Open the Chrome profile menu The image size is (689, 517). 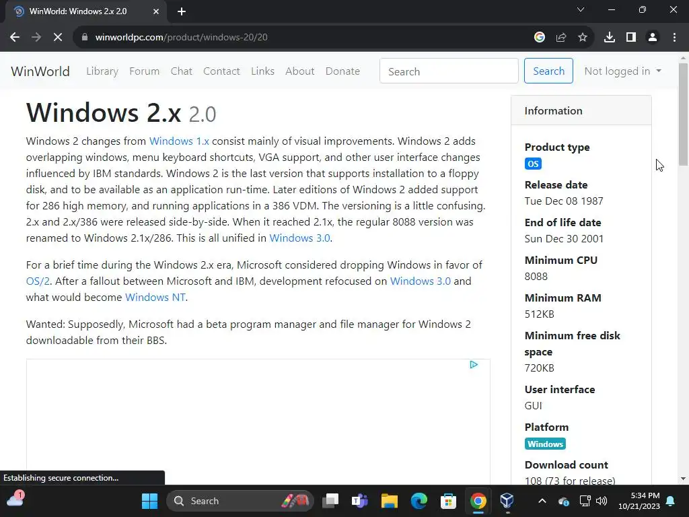653,38
